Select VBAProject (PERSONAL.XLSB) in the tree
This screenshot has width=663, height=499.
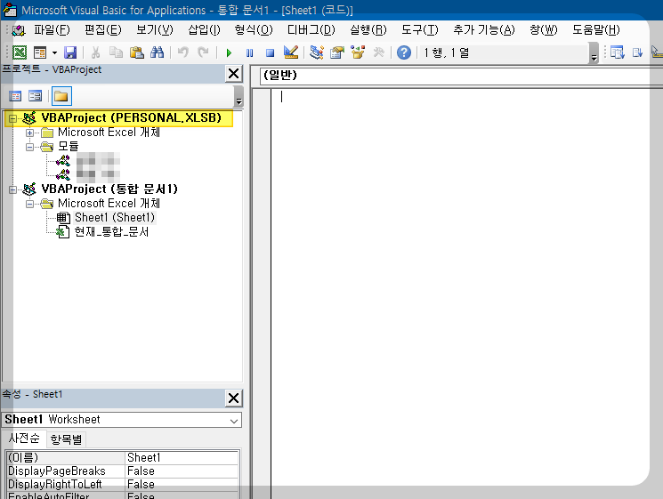tap(131, 118)
